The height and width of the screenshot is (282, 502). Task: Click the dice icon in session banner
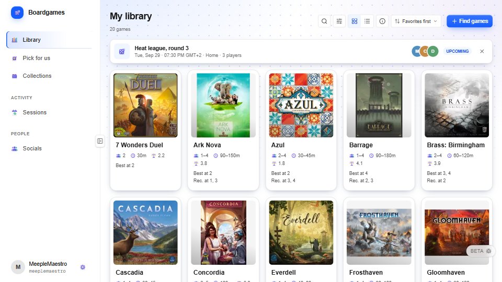pos(122,52)
